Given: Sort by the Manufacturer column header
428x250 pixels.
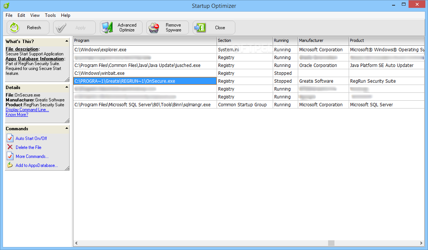Looking at the screenshot, I should coord(324,41).
